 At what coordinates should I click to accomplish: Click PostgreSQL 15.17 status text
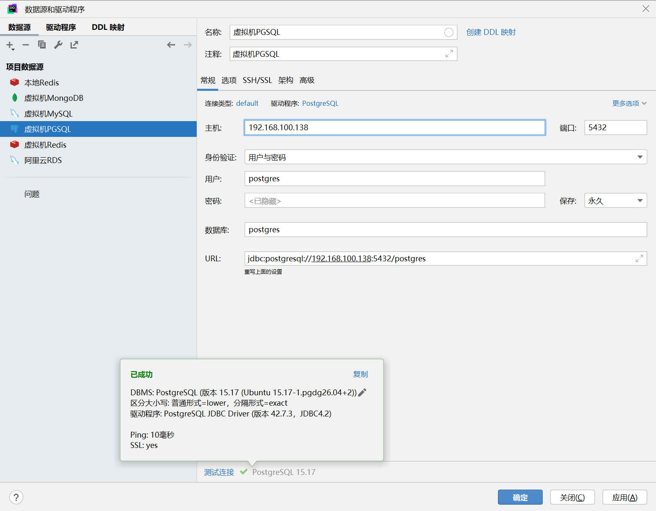click(284, 472)
